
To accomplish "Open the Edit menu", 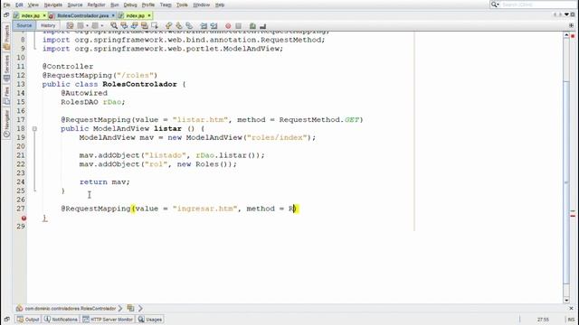I will [19, 5].
